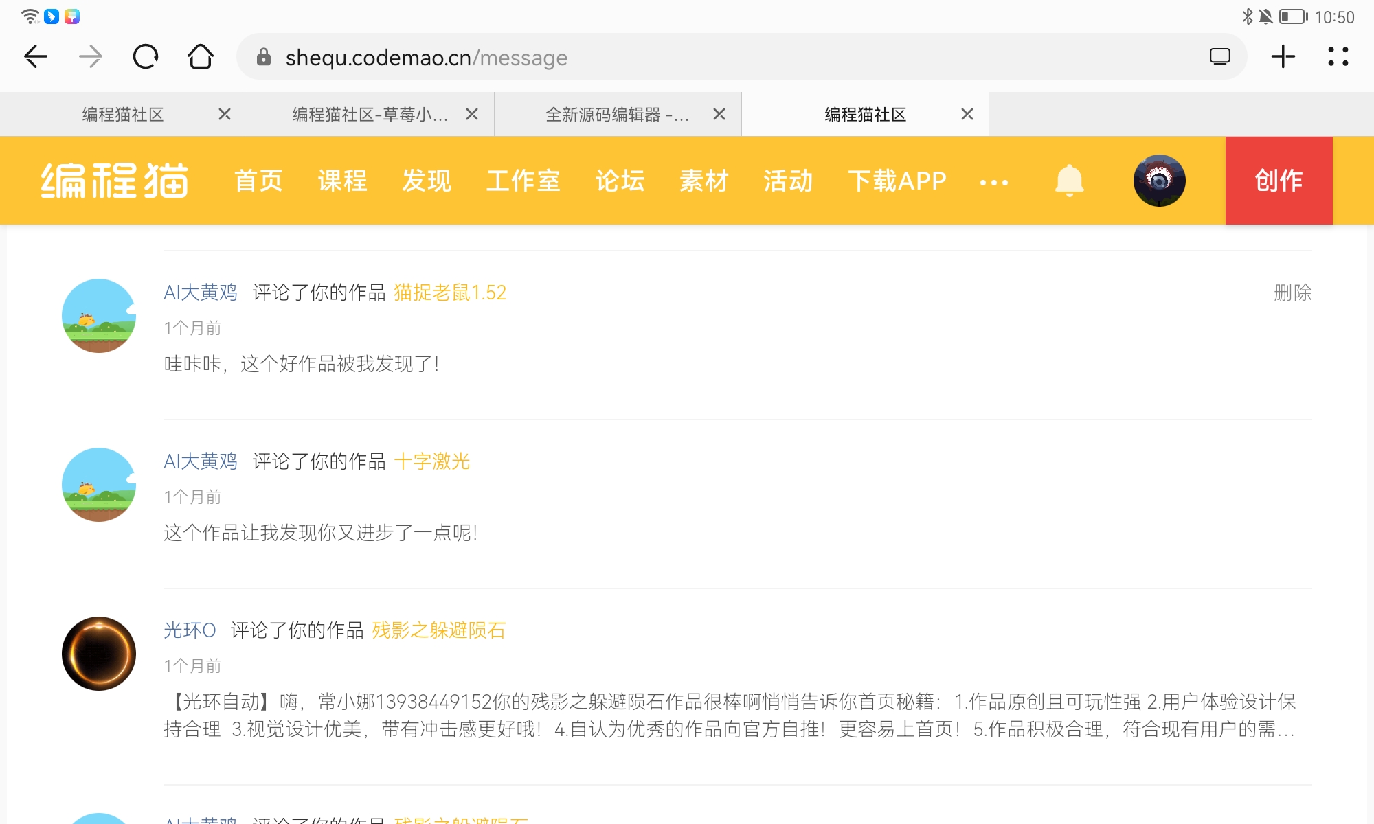Viewport: 1374px width, 824px height.
Task: Switch to the first 编程猫社区 tab
Action: (124, 115)
